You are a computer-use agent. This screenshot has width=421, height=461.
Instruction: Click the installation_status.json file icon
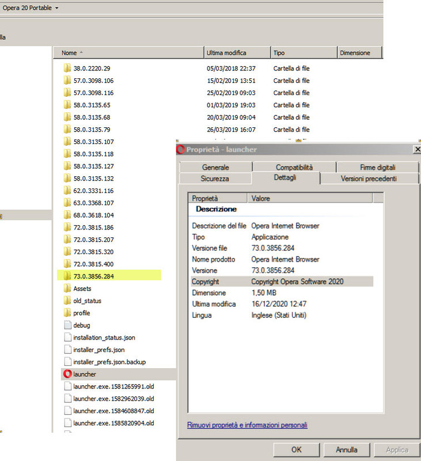click(67, 338)
